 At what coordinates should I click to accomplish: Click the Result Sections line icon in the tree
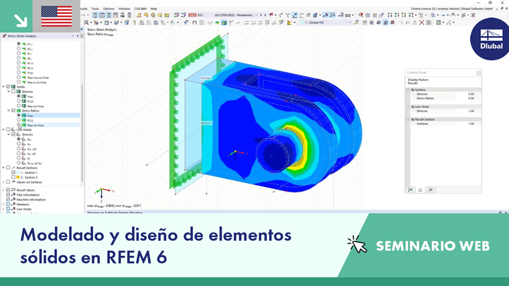(13, 168)
